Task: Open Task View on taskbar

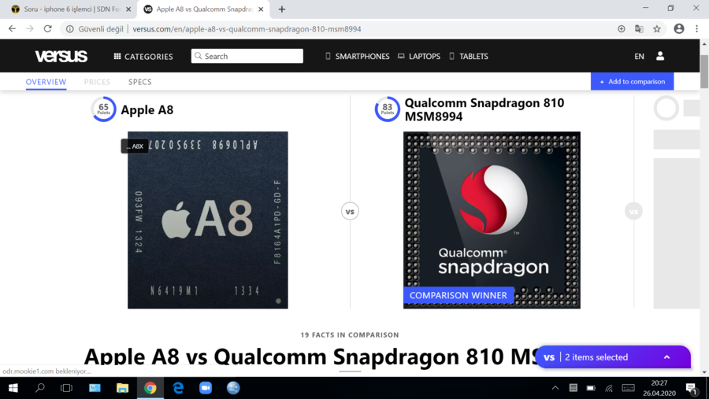Action: pos(66,388)
